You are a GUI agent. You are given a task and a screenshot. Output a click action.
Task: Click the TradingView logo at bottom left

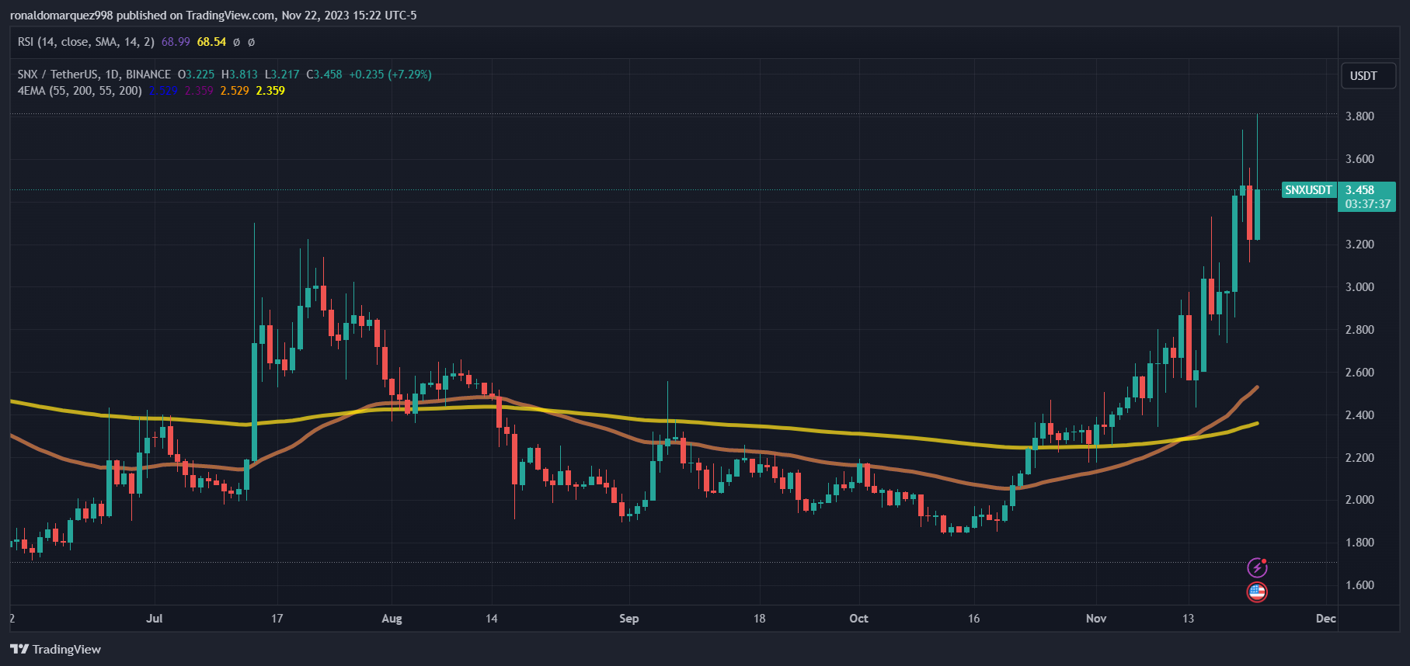(56, 649)
